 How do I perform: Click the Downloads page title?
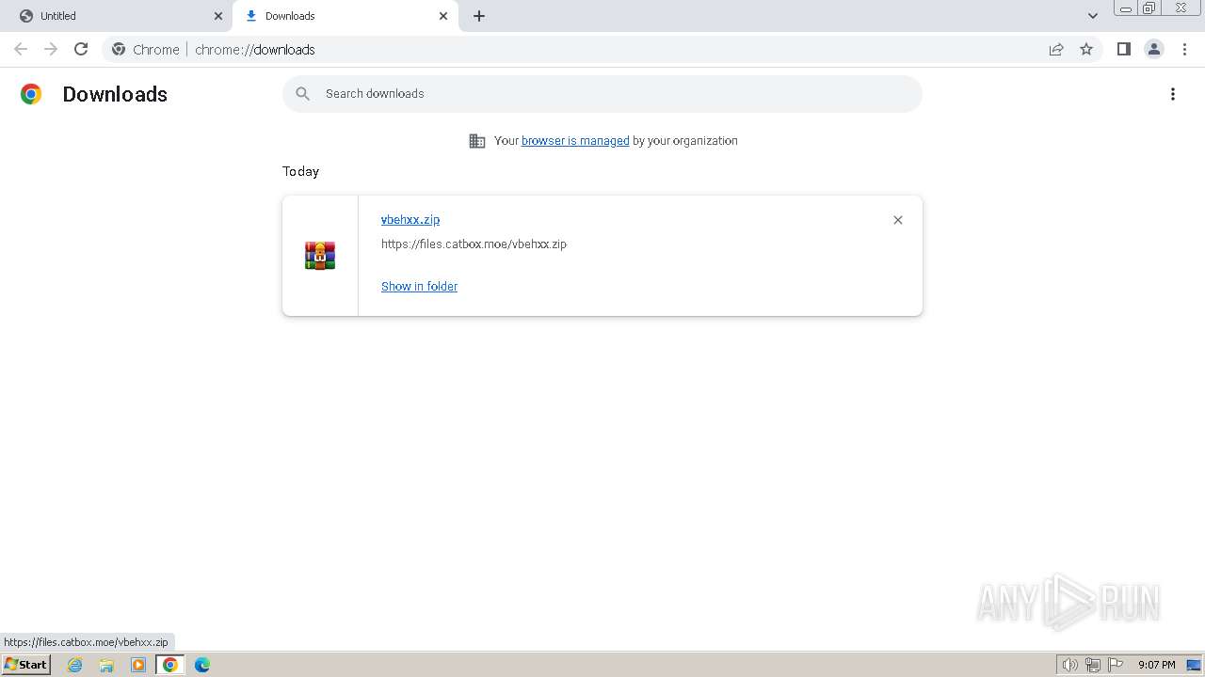(115, 94)
